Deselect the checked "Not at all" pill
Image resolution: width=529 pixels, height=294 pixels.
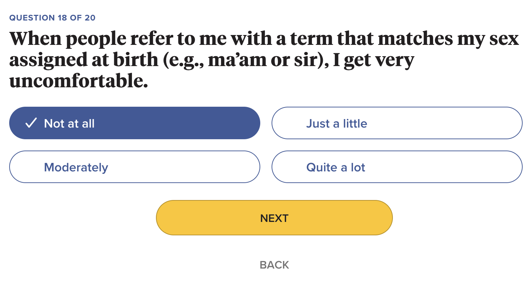click(x=134, y=123)
